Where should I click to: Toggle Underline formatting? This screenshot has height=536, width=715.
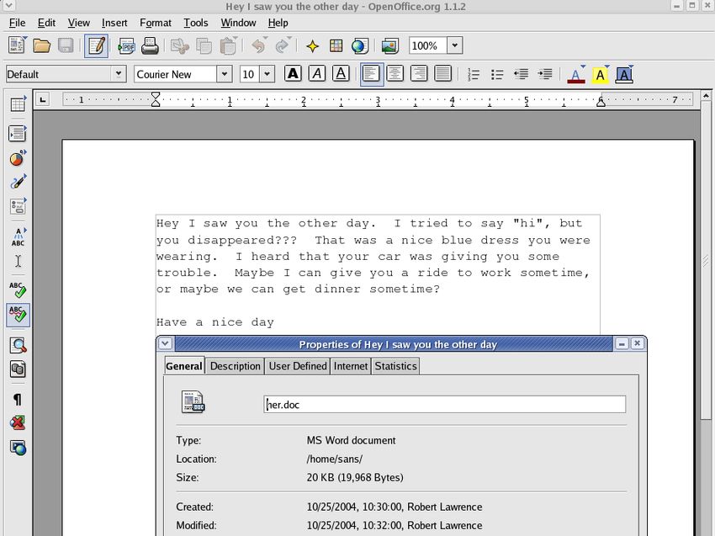pyautogui.click(x=341, y=73)
